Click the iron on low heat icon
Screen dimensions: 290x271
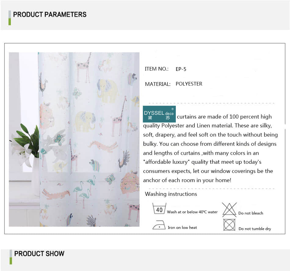[159, 225]
